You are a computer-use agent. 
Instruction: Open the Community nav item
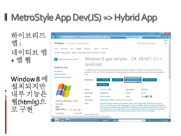tap(105, 49)
